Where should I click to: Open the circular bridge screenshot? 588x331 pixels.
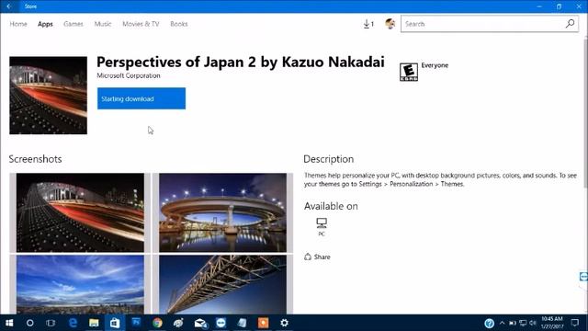point(222,212)
